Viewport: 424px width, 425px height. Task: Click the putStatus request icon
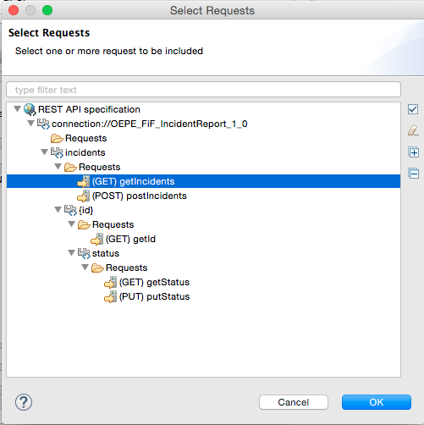click(x=110, y=296)
